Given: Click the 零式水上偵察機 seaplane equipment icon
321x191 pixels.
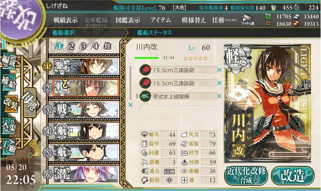Looking at the screenshot, I should click(x=145, y=96).
